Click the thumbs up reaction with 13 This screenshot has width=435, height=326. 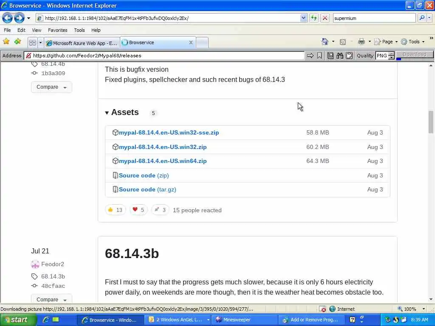(x=116, y=210)
